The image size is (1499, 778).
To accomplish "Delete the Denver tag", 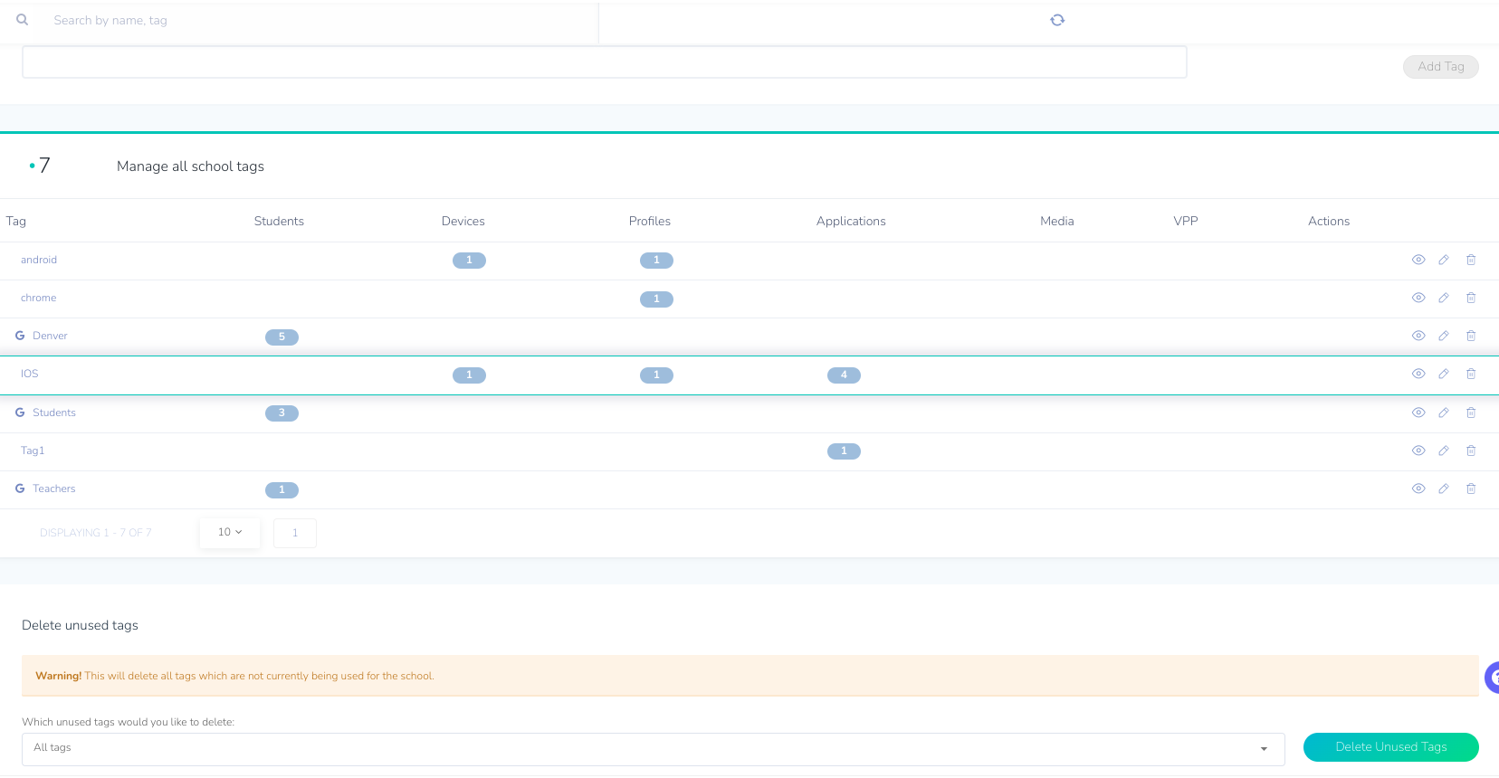I will (1471, 336).
